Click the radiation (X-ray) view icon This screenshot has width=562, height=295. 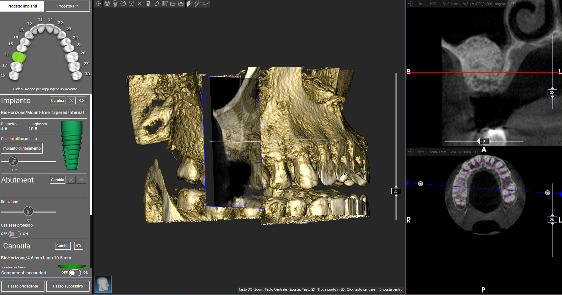[107, 3]
